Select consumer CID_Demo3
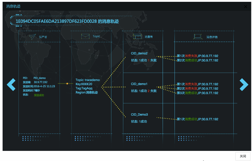The height and width of the screenshot is (161, 252). tap(139, 115)
